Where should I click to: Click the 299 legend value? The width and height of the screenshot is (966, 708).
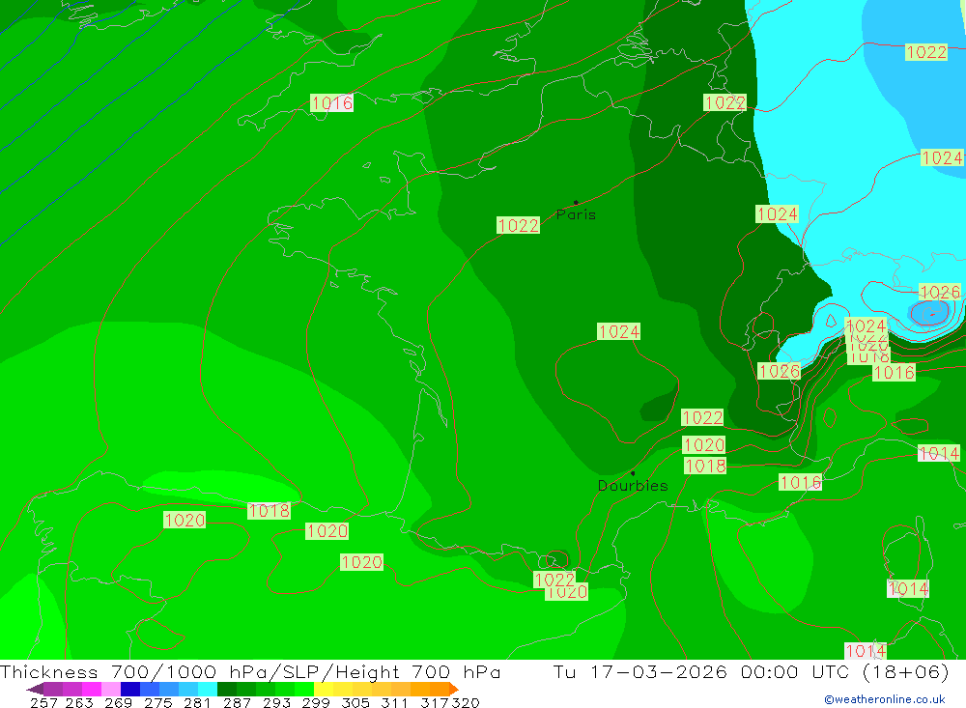coord(316,703)
